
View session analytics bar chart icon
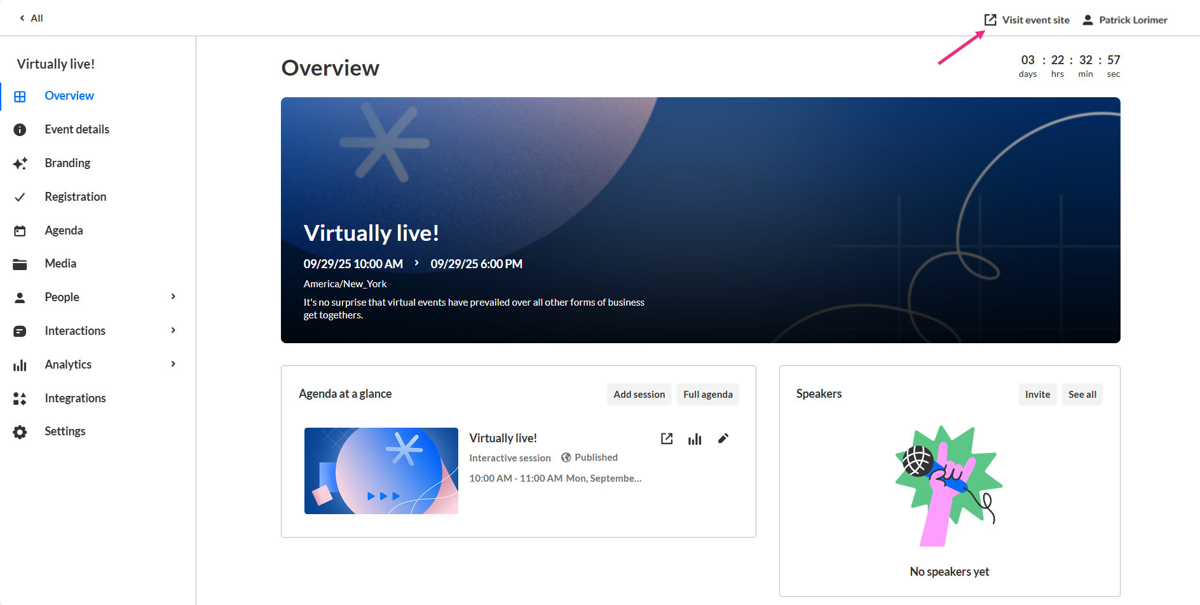click(x=695, y=438)
